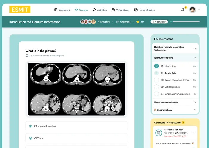
Task: Click the CT scan image
Action: [76, 89]
